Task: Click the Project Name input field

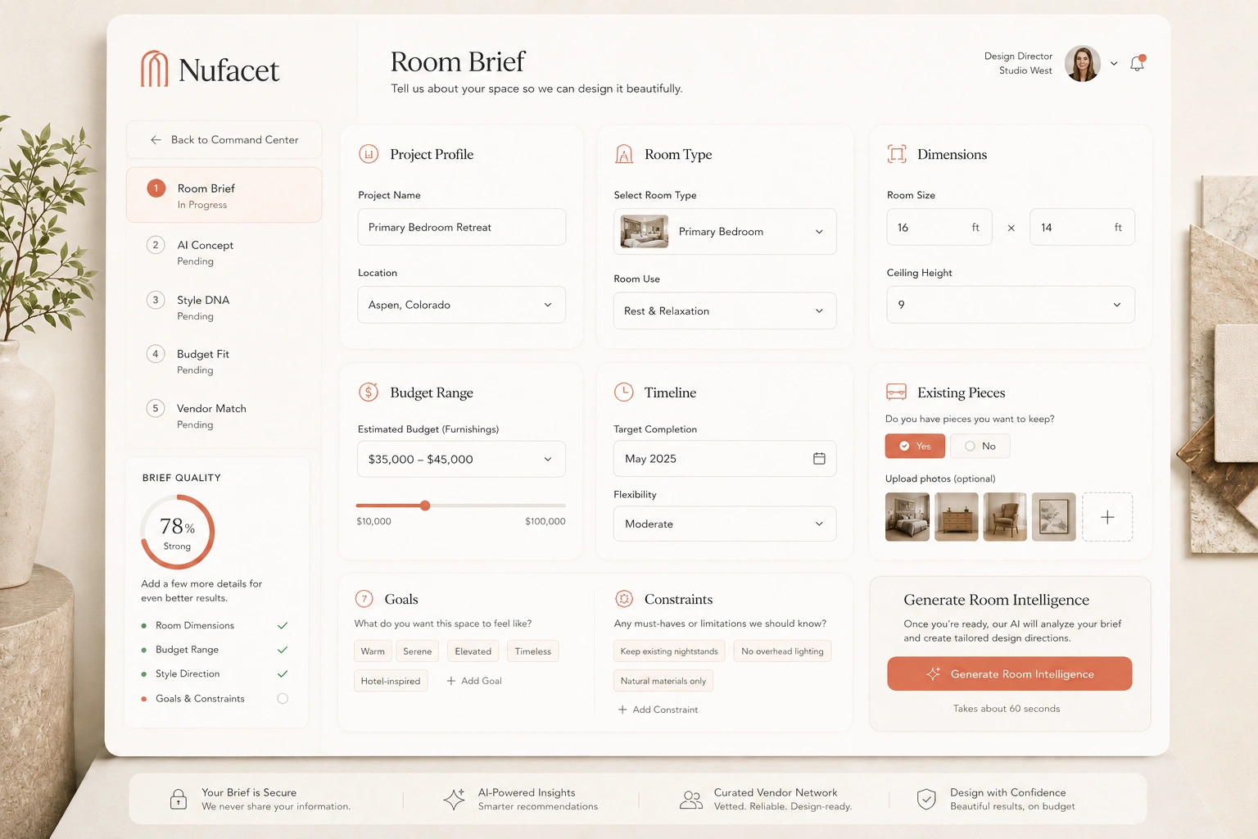Action: [x=461, y=227]
